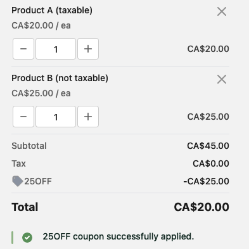The width and height of the screenshot is (249, 249).
Task: Click the Product A quantity field
Action: [x=56, y=49]
